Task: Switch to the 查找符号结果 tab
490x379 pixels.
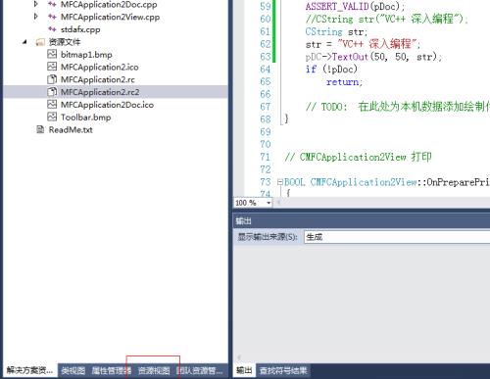Action: [x=283, y=370]
